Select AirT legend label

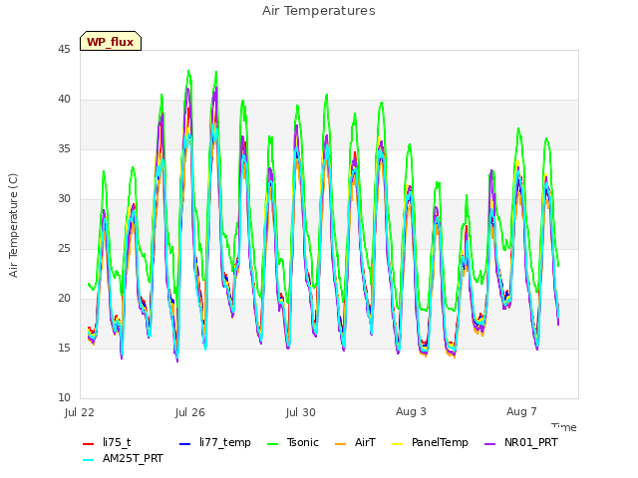pos(365,442)
